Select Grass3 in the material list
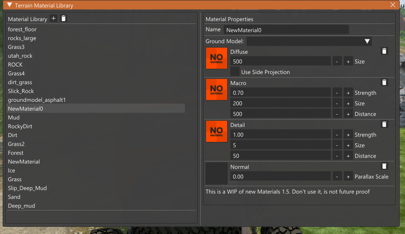This screenshot has width=405, height=234. [x=96, y=47]
